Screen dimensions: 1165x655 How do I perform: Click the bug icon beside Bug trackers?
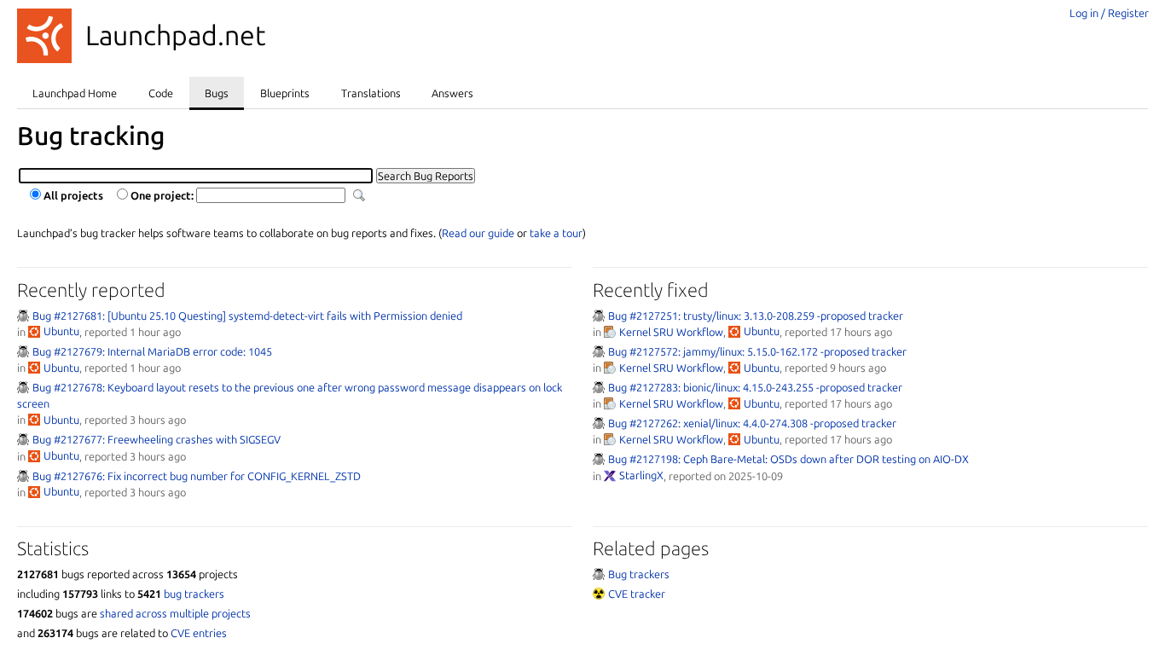pos(599,574)
